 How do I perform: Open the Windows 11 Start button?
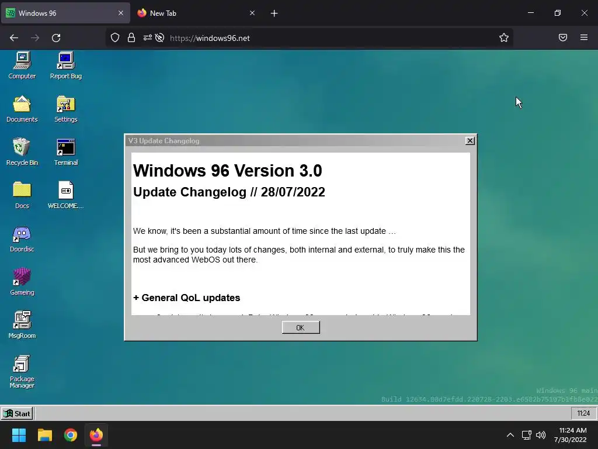[19, 435]
